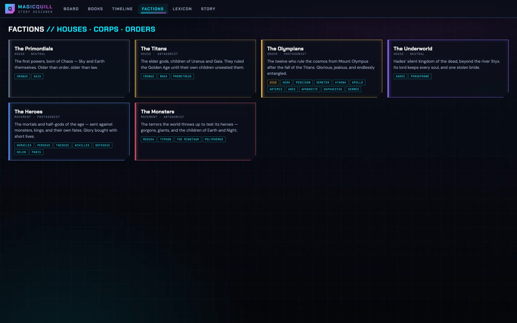Click the MagicQuill Q logo icon

(x=10, y=9)
